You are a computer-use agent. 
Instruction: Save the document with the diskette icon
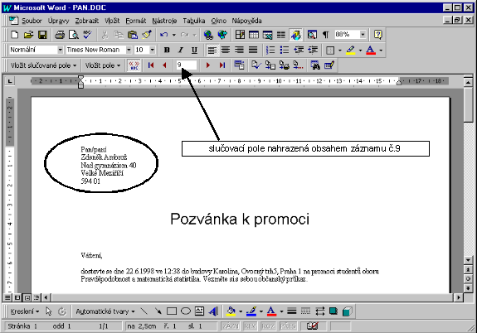point(42,35)
